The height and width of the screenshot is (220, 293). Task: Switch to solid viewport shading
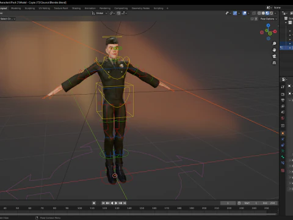(x=263, y=13)
